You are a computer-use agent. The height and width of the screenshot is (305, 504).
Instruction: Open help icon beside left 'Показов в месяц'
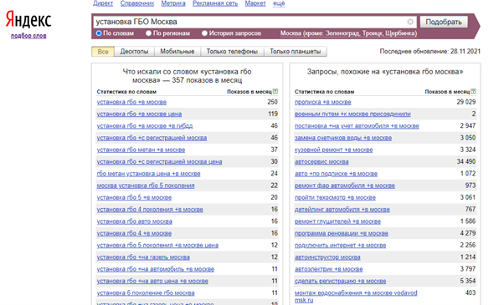(275, 91)
